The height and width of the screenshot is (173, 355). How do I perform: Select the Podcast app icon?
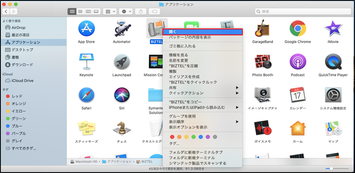click(298, 61)
